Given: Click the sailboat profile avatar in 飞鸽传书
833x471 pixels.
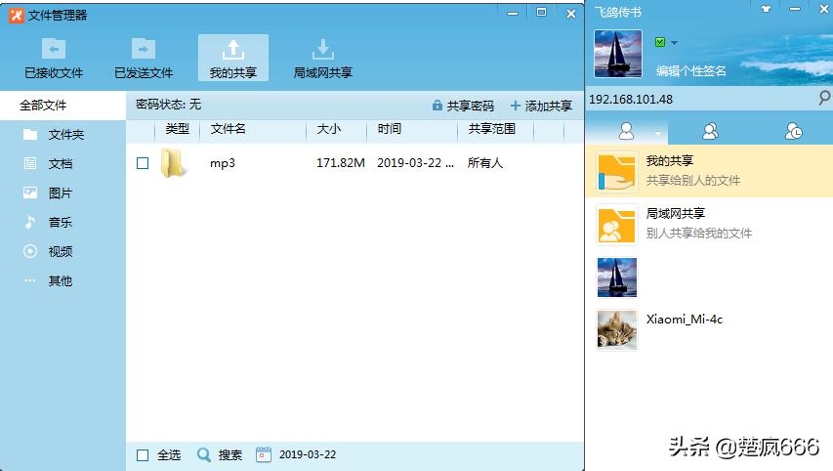Looking at the screenshot, I should point(618,54).
